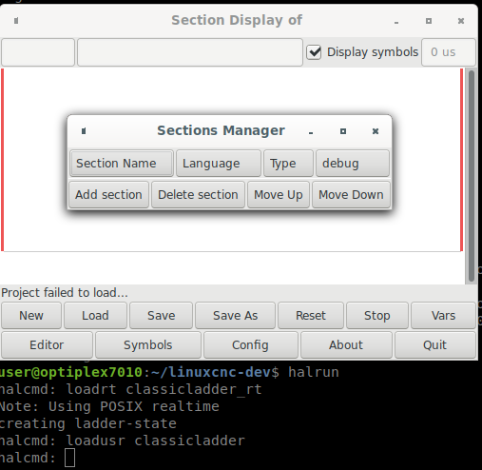Viewport: 482px width, 470px height.
Task: Add a new section in Sections Manager
Action: point(108,195)
